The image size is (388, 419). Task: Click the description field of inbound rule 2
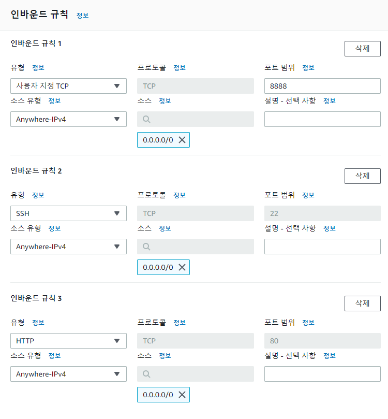tap(322, 247)
